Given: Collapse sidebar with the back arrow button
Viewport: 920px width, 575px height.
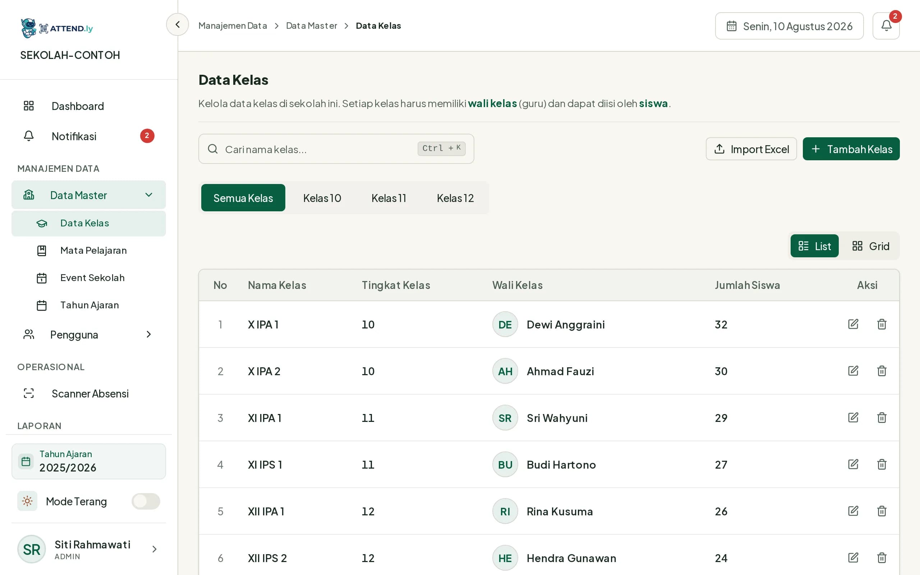Looking at the screenshot, I should point(178,25).
